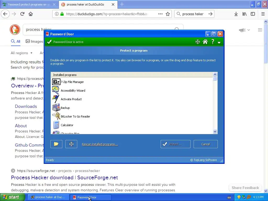
Task: Click the list scrollbar up arrow
Action: tap(215, 74)
